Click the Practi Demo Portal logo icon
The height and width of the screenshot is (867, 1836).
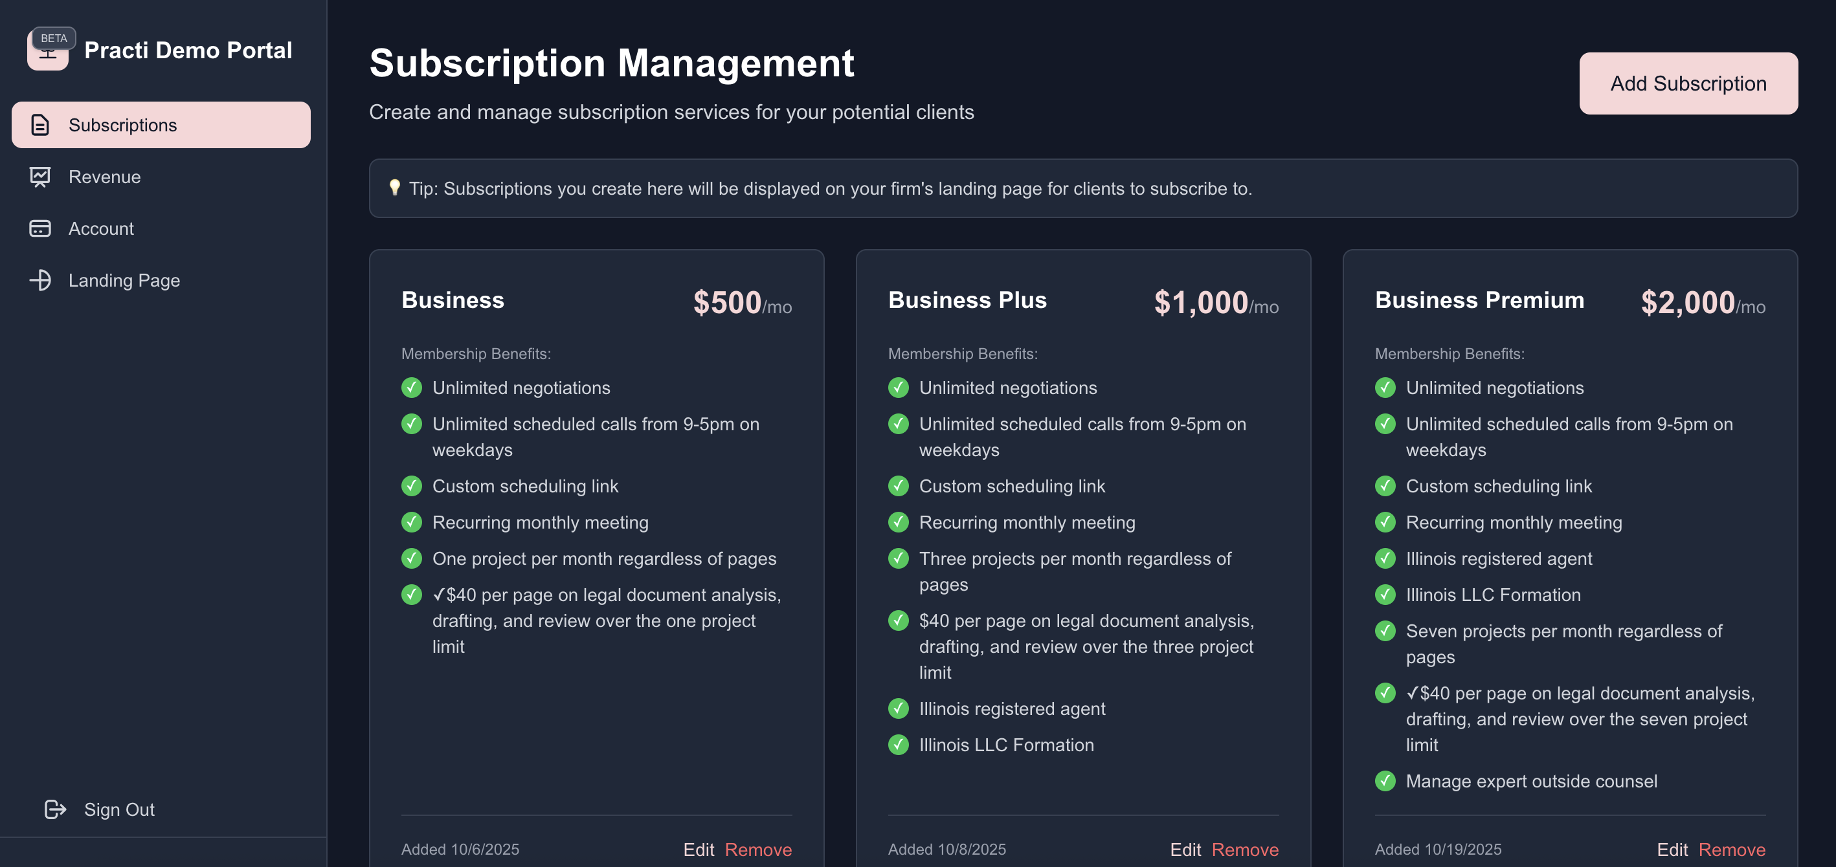(x=48, y=50)
